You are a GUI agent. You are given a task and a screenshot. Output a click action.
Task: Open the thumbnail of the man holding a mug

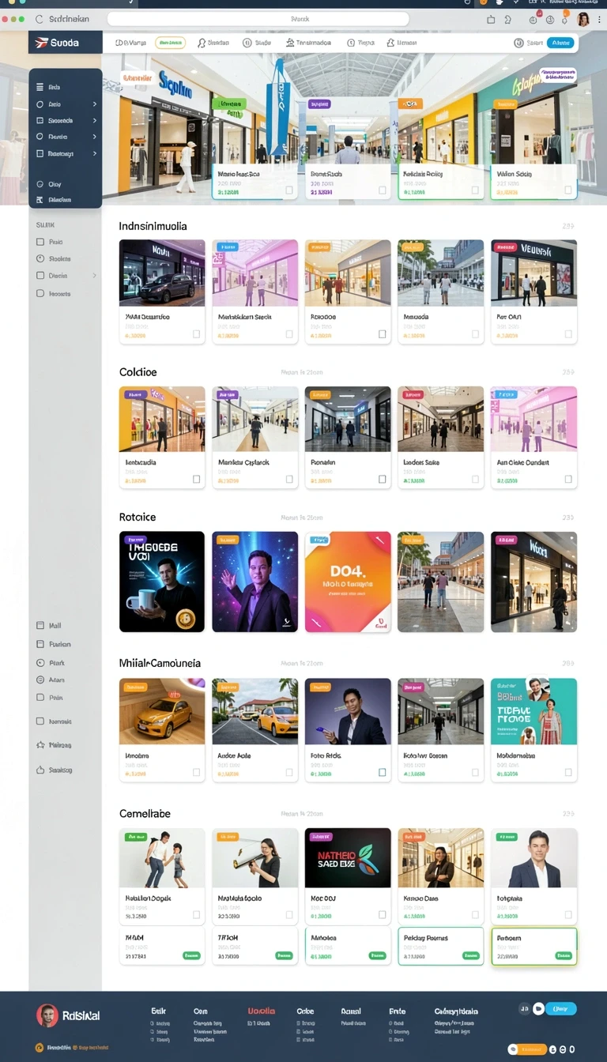162,582
